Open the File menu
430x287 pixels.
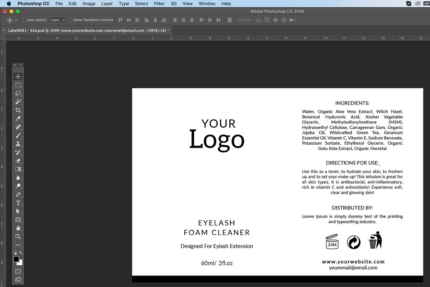59,4
